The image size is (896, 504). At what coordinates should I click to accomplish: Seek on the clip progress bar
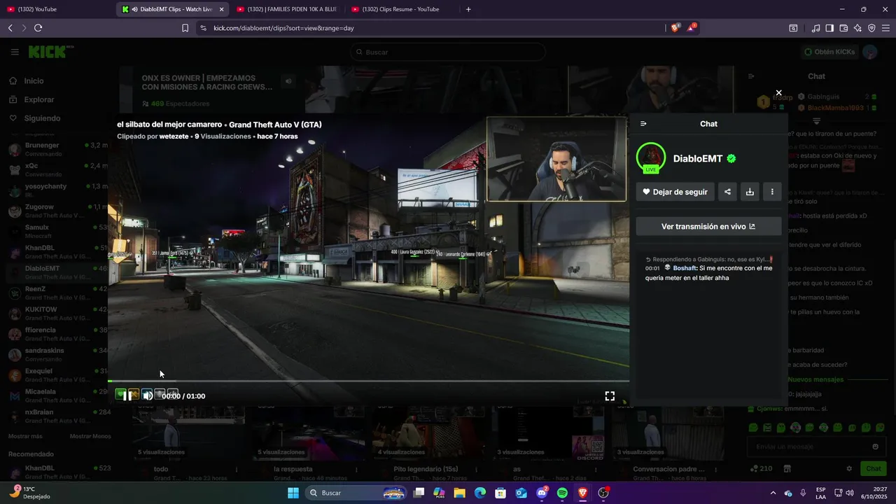click(368, 381)
